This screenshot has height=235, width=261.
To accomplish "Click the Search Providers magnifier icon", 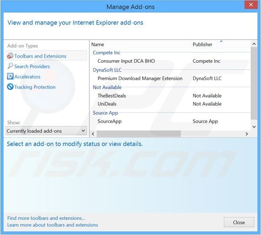I will (x=10, y=66).
